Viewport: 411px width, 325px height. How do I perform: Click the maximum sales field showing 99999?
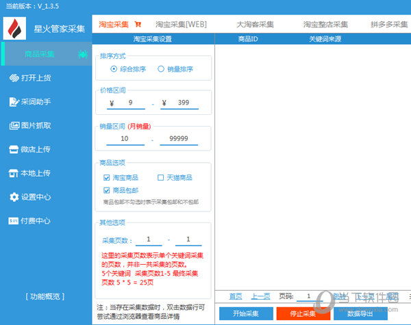pyautogui.click(x=179, y=139)
